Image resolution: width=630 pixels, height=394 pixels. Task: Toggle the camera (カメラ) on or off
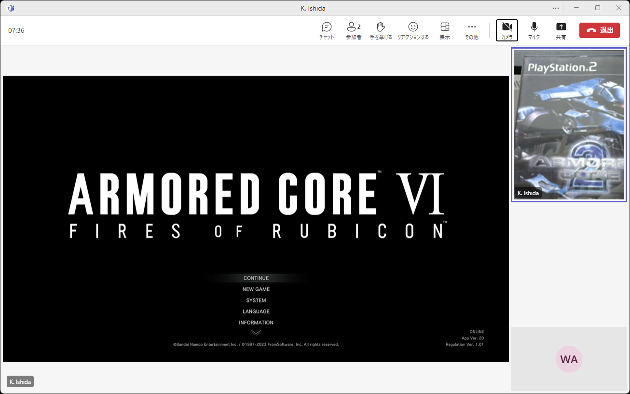(x=507, y=30)
